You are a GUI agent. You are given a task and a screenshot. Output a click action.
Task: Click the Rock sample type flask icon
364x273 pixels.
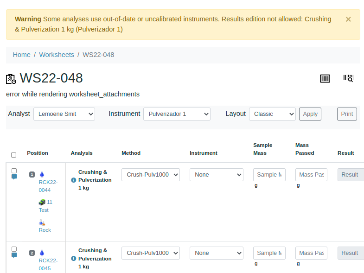[42, 222]
